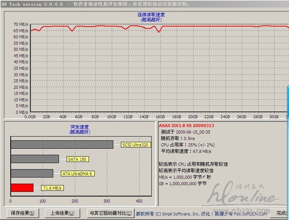
Task: Click the 完成 done button
Action: coord(282,213)
